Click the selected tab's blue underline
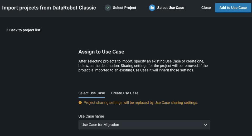The width and height of the screenshot is (252, 136). [91, 97]
